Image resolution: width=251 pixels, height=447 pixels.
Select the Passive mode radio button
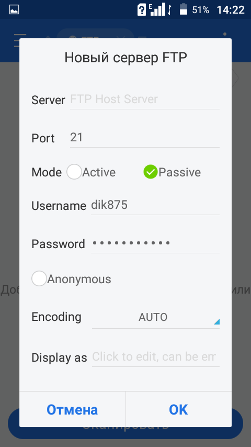click(x=151, y=172)
